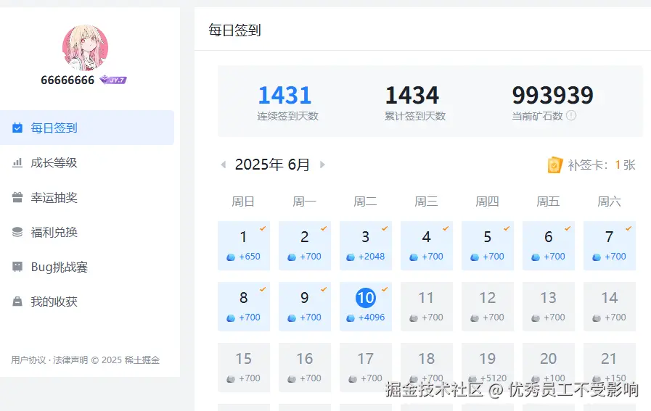The image size is (651, 411).
Task: Open the 幸运抽奖 menu item
Action: pyautogui.click(x=54, y=198)
